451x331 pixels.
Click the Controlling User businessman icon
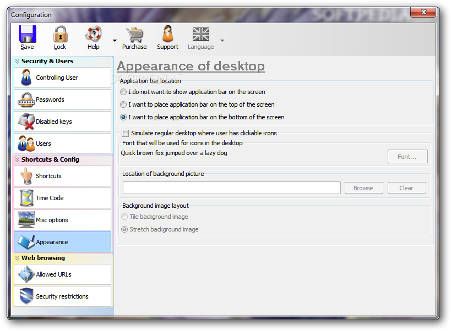26,78
